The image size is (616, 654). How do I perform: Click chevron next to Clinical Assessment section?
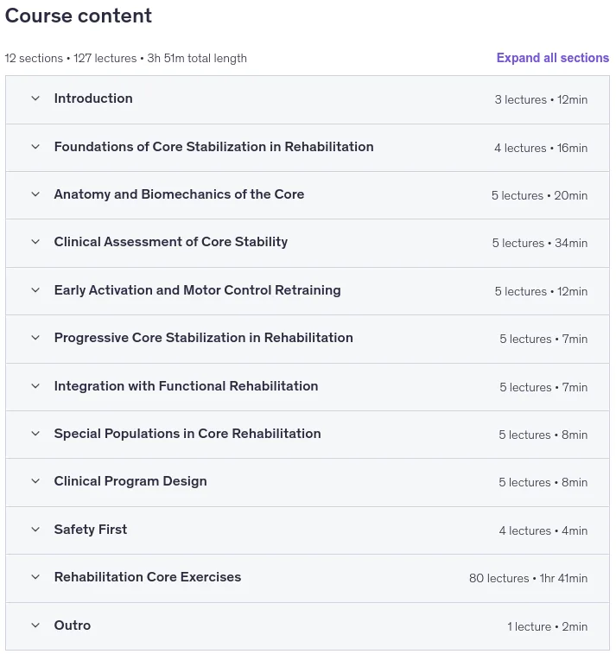pos(35,242)
